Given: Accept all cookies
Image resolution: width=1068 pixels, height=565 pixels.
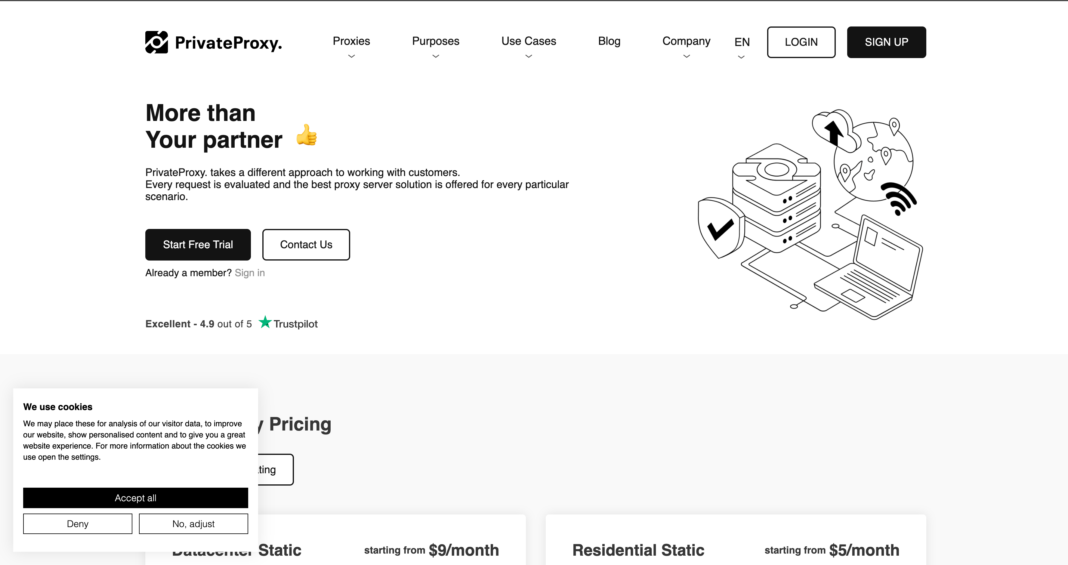Looking at the screenshot, I should tap(136, 498).
